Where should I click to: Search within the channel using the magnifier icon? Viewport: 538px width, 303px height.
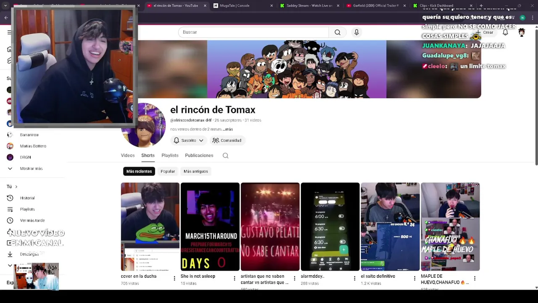226,156
